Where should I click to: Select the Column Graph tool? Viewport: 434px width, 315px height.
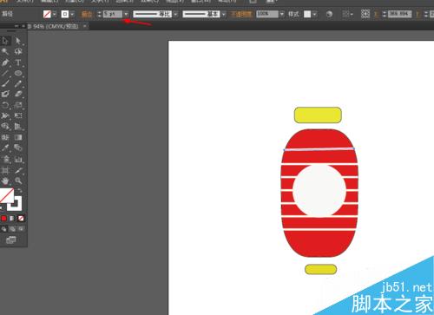point(18,159)
